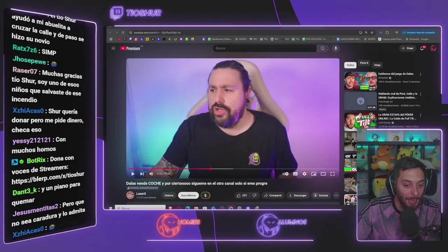Open options for 'Hablando mal de Perú' video

pos(420,94)
